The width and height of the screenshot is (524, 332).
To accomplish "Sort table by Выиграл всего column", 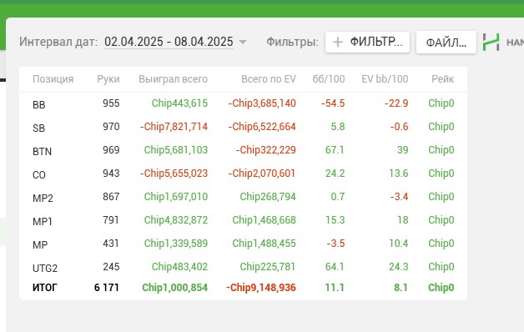I will (x=173, y=79).
